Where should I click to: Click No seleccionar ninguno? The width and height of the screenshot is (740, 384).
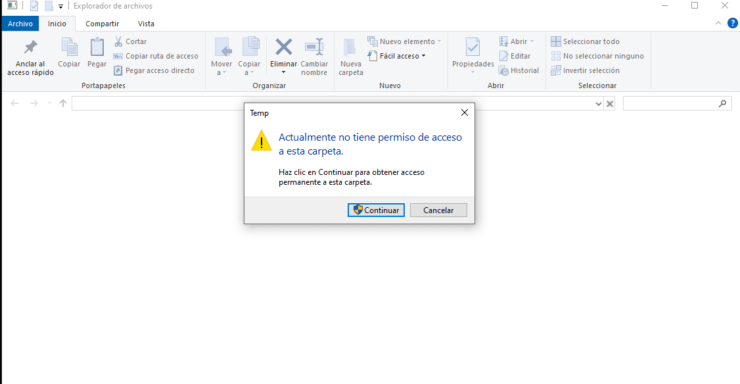point(597,56)
